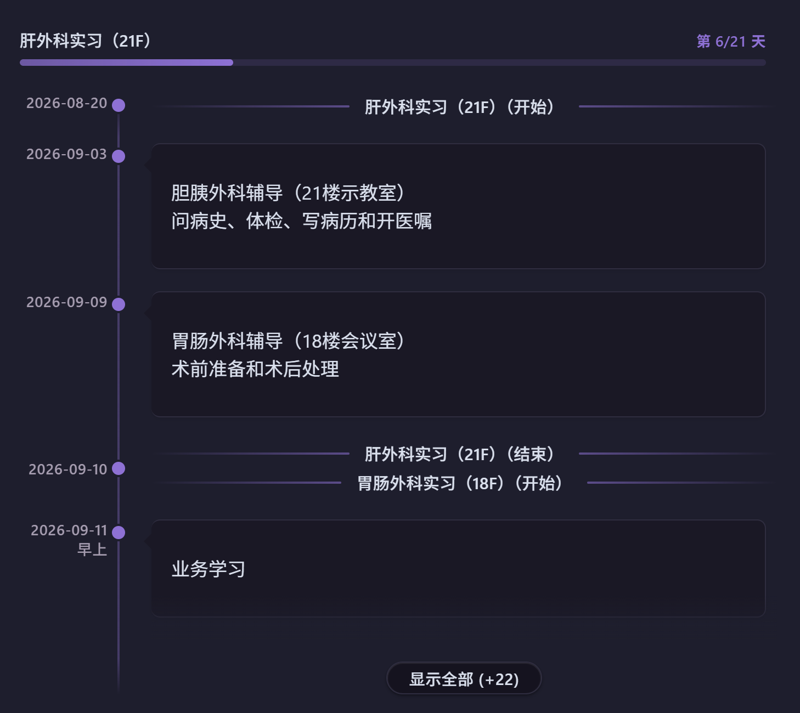The height and width of the screenshot is (713, 800).
Task: Click the 2026-09-10 timeline dot
Action: [119, 468]
